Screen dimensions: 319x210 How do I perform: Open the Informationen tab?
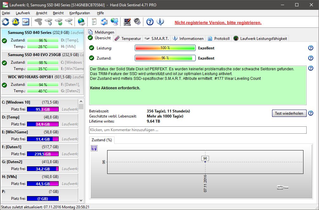click(x=188, y=38)
